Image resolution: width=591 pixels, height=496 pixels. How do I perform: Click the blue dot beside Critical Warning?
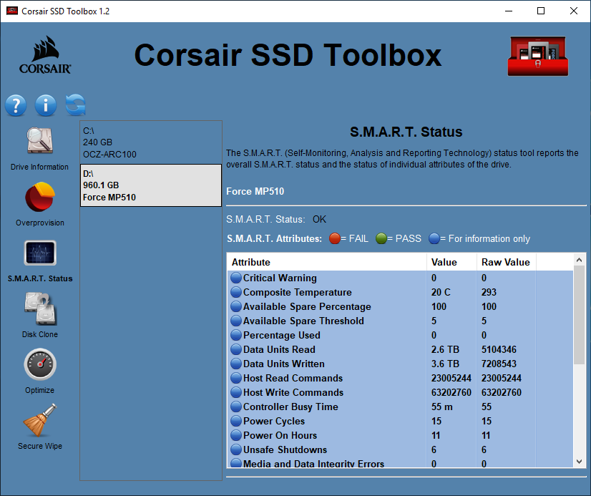(236, 278)
